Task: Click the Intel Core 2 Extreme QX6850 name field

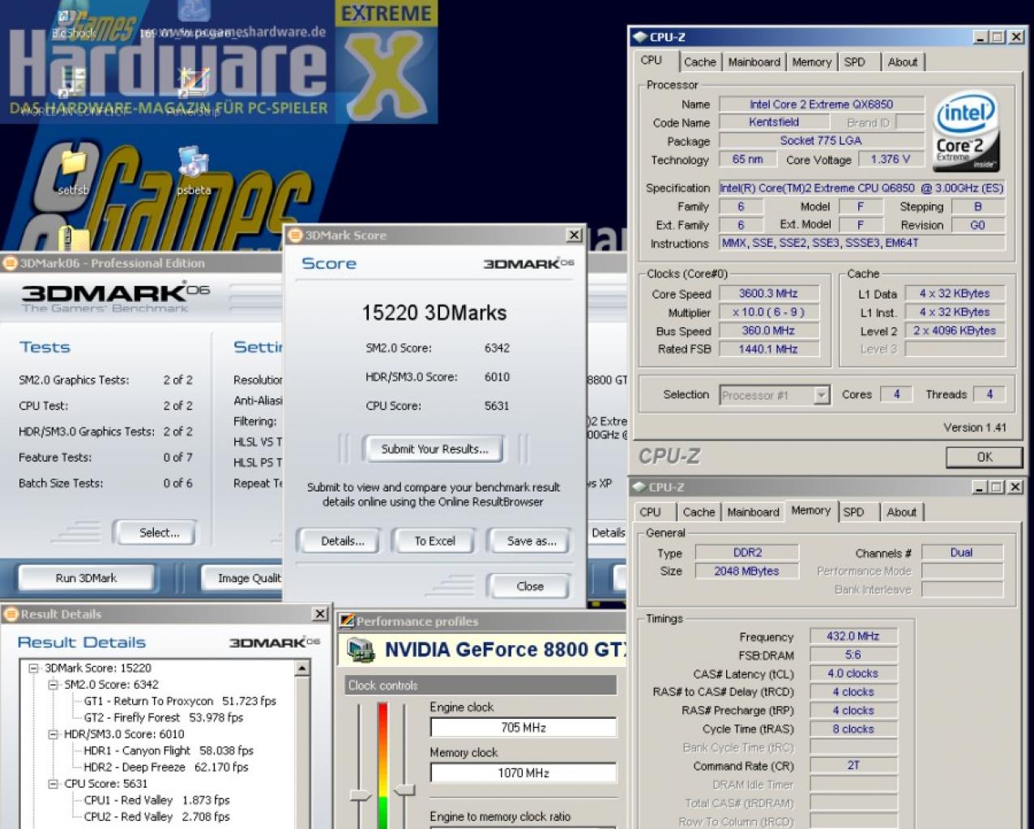Action: tap(821, 104)
